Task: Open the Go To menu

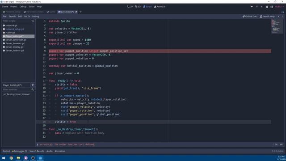Action: [x=27, y=17]
